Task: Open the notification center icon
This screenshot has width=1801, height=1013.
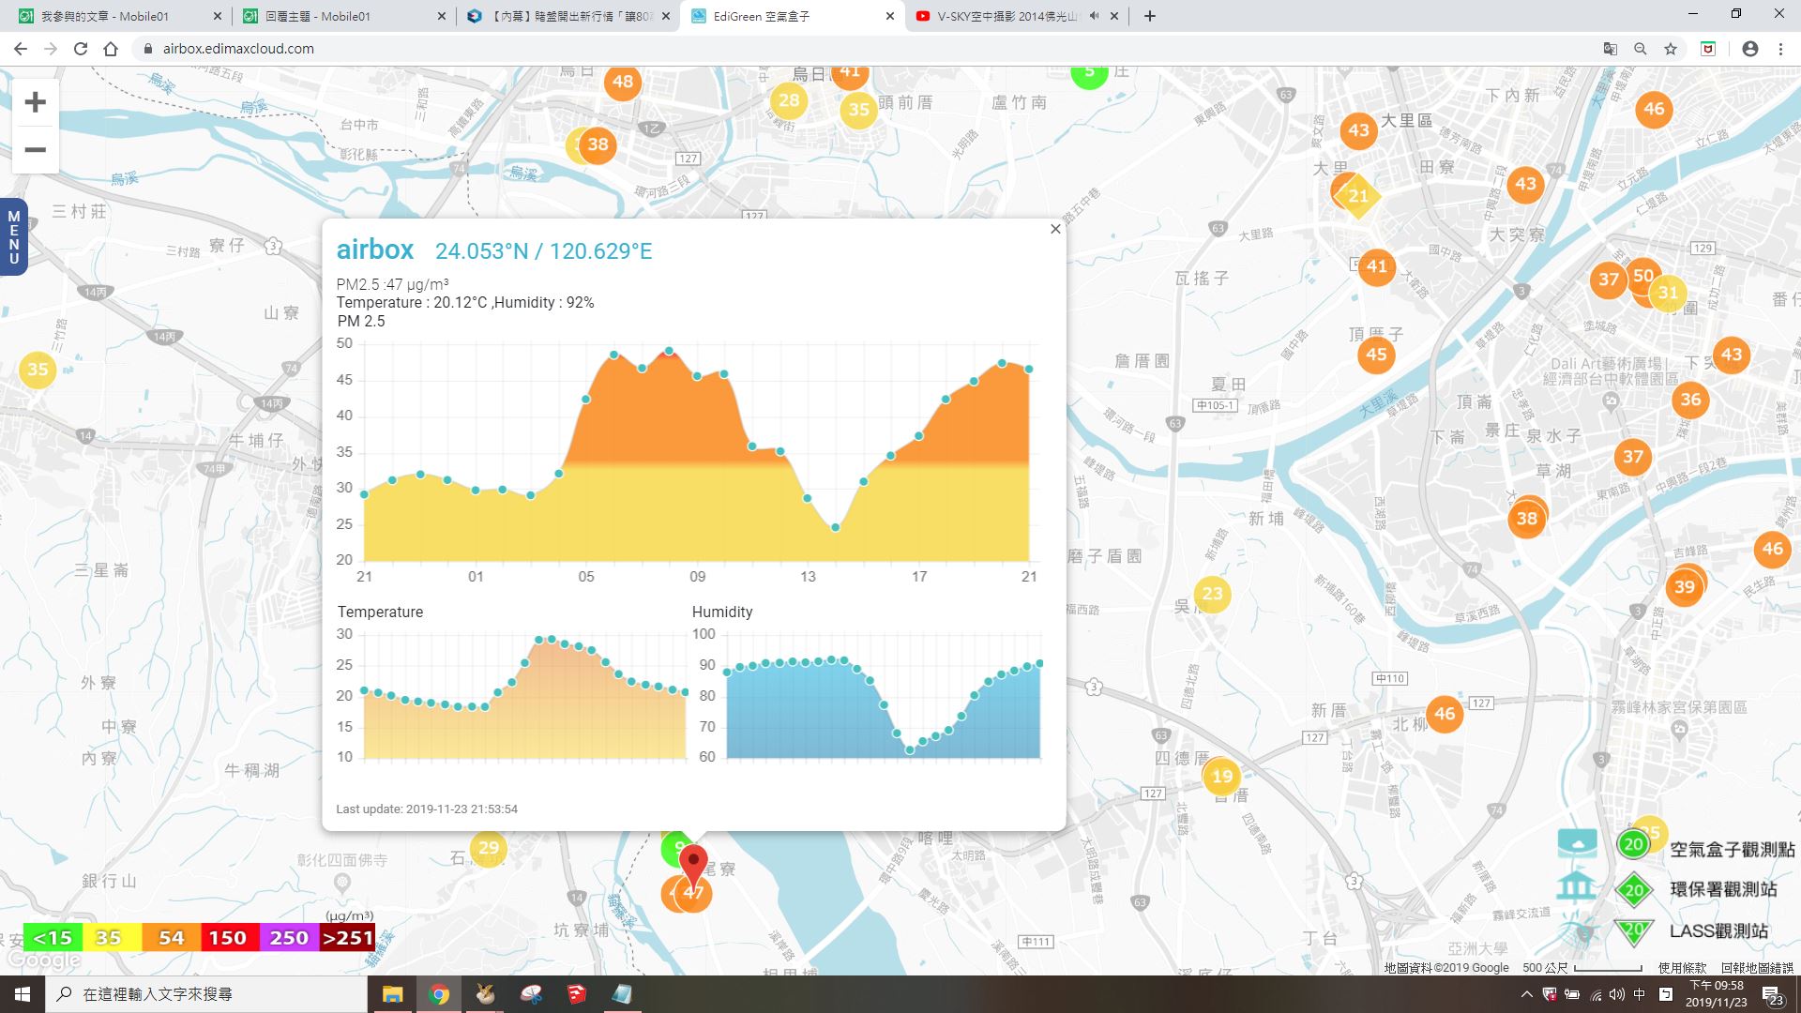Action: click(1772, 995)
